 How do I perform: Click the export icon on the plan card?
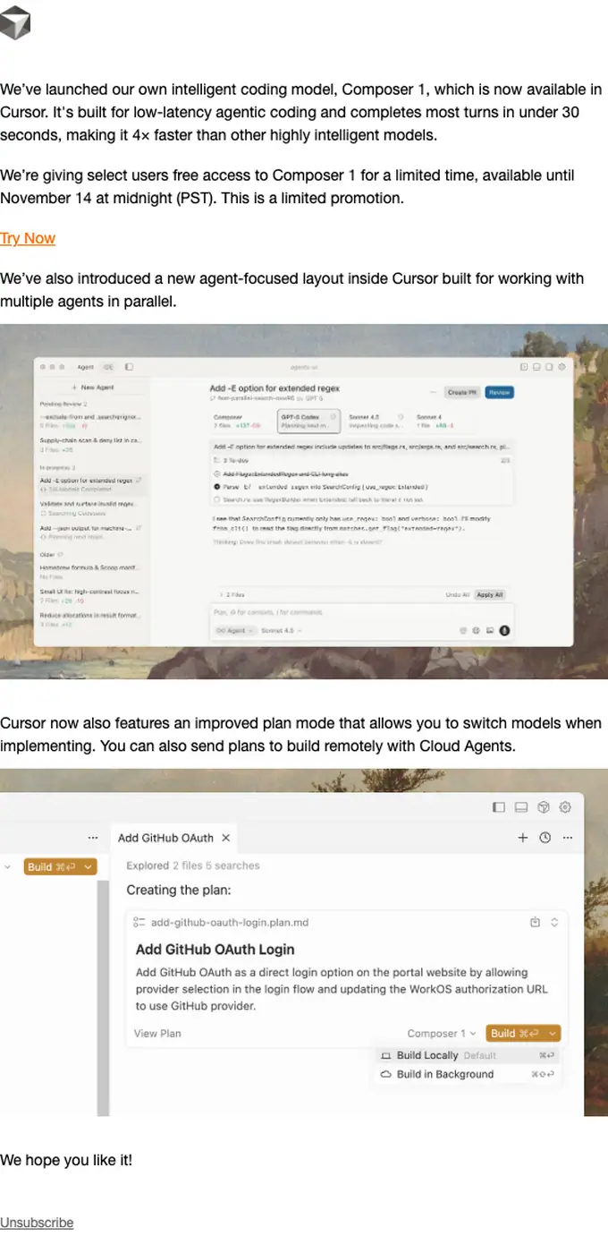pos(536,922)
